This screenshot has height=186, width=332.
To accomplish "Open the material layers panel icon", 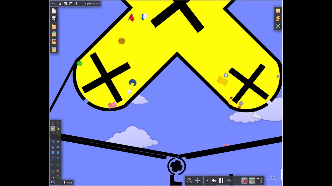I will pyautogui.click(x=278, y=11).
